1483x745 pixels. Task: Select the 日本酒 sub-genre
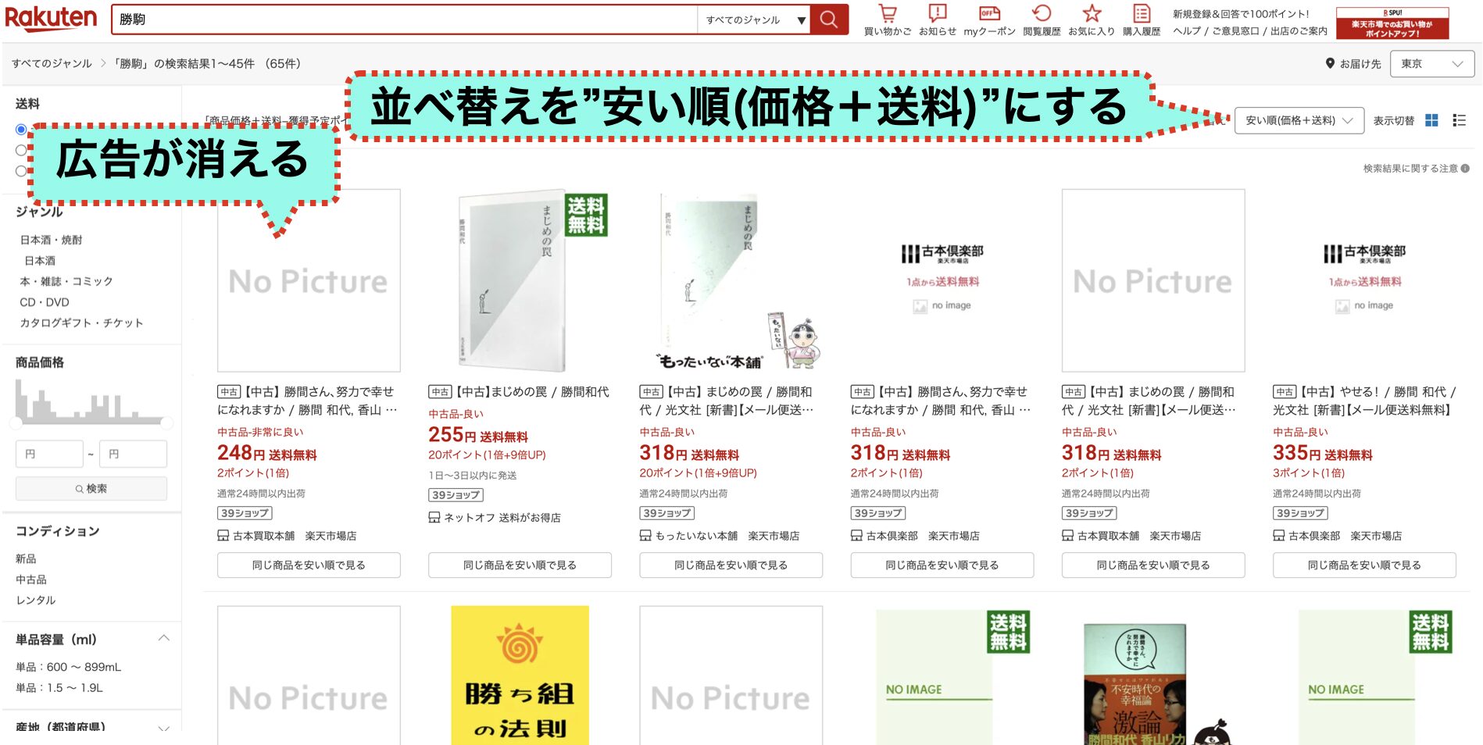40,261
